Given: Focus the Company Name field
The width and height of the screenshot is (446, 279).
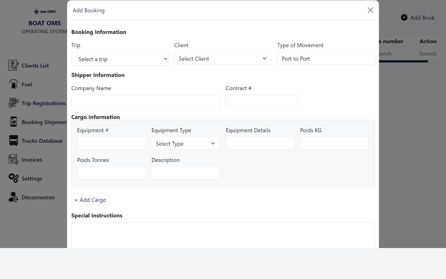Looking at the screenshot, I should tap(145, 101).
